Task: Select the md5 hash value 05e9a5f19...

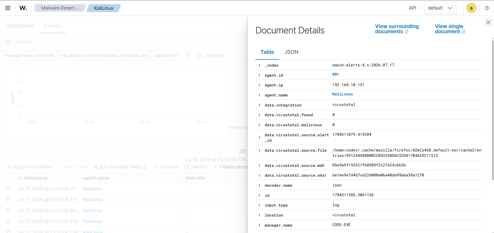Action: coord(369,165)
